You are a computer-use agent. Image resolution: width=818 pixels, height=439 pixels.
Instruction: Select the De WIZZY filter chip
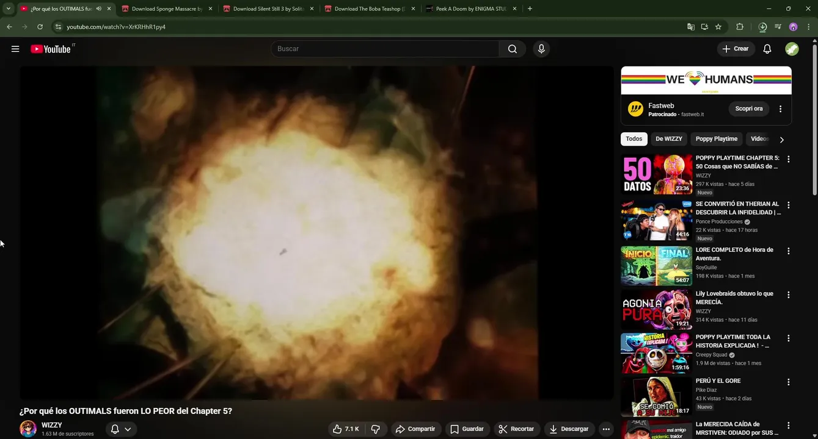(669, 139)
